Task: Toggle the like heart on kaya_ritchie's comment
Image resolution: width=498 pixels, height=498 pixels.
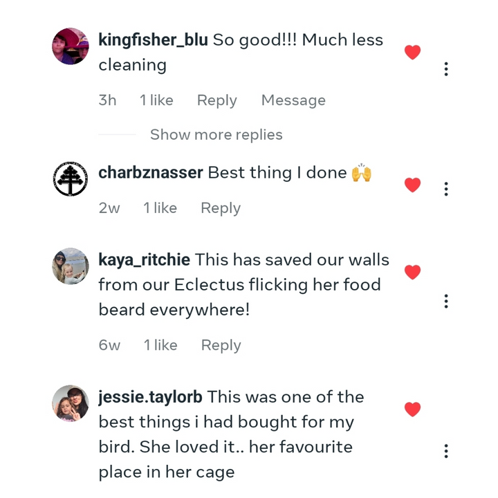Action: point(412,273)
